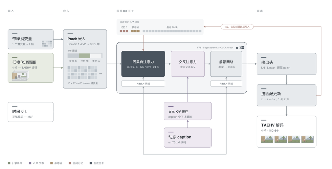The width and height of the screenshot is (332, 169).
Task: Open the low-poly proxy frame thumbnail
Action: (x=20, y=76)
